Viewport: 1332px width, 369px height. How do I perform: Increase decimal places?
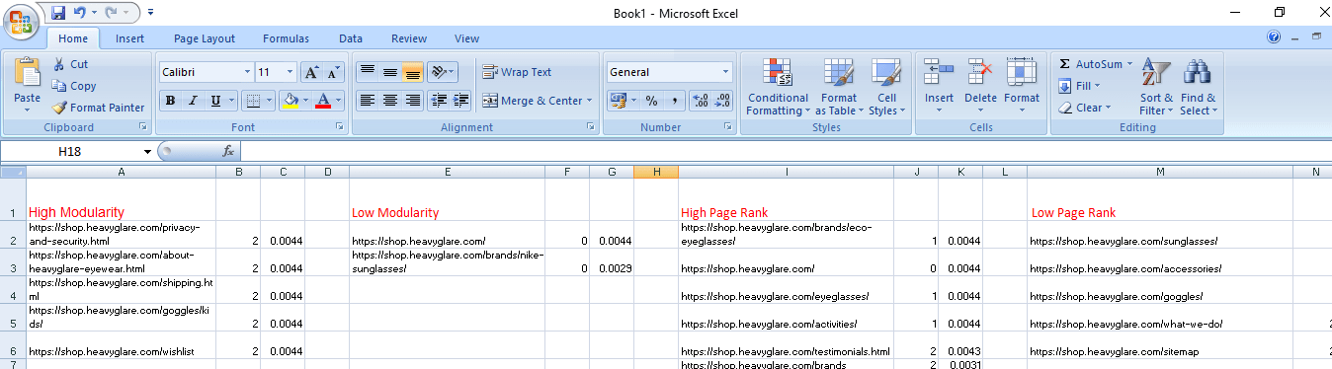tap(700, 101)
